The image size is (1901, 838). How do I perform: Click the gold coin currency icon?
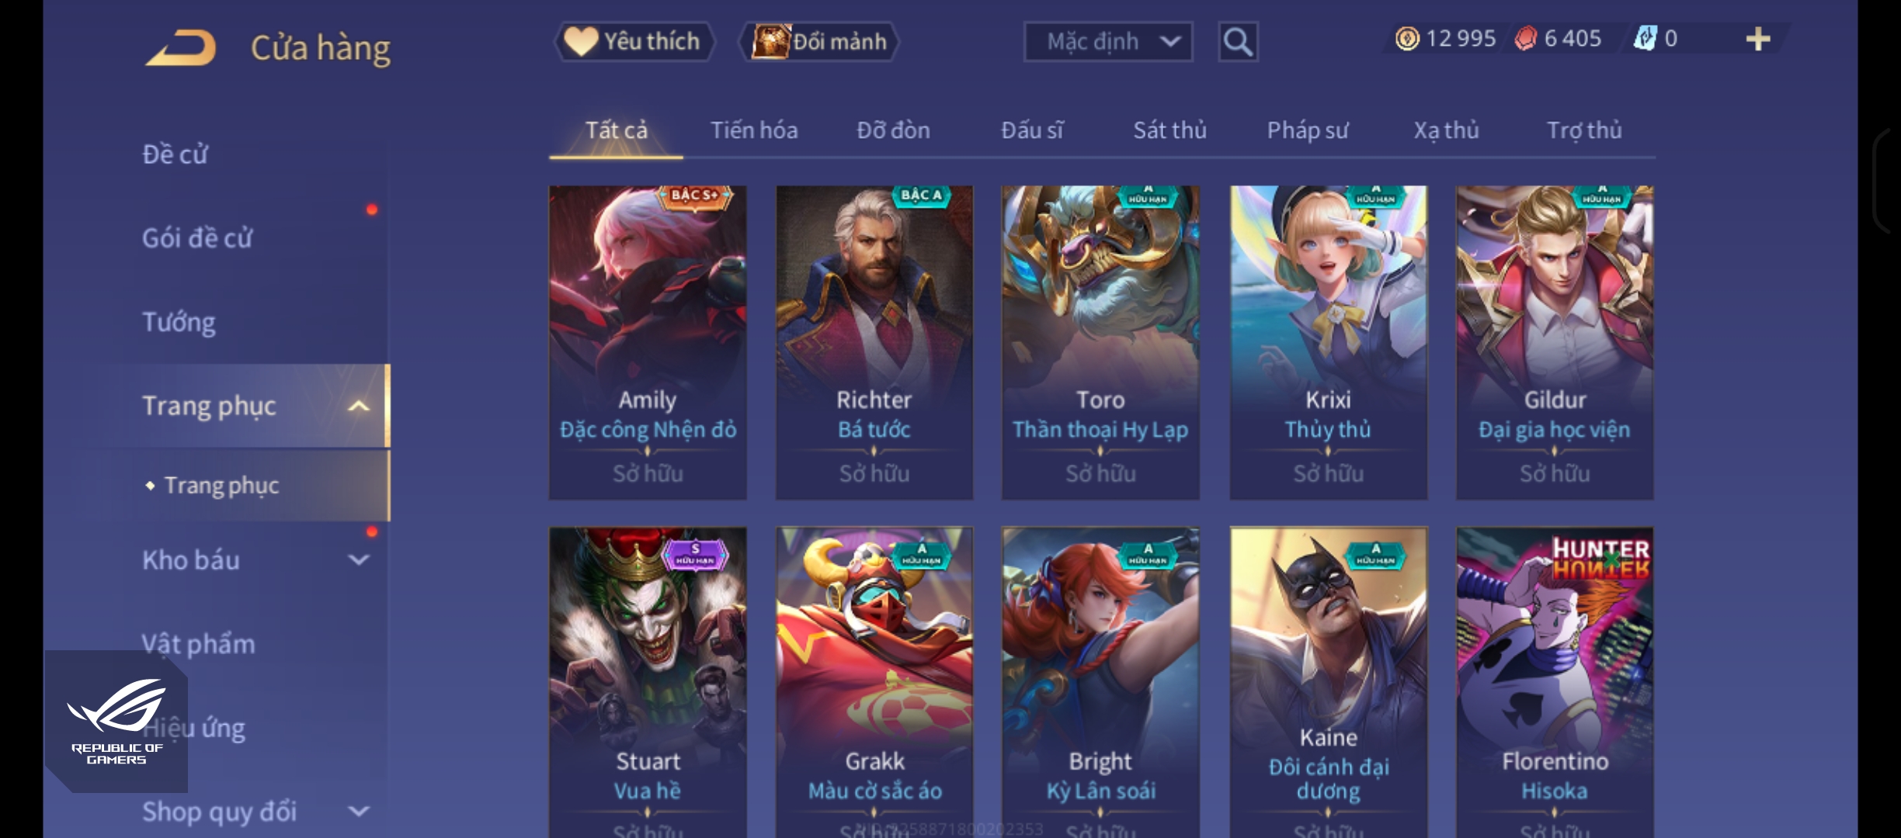coord(1407,38)
